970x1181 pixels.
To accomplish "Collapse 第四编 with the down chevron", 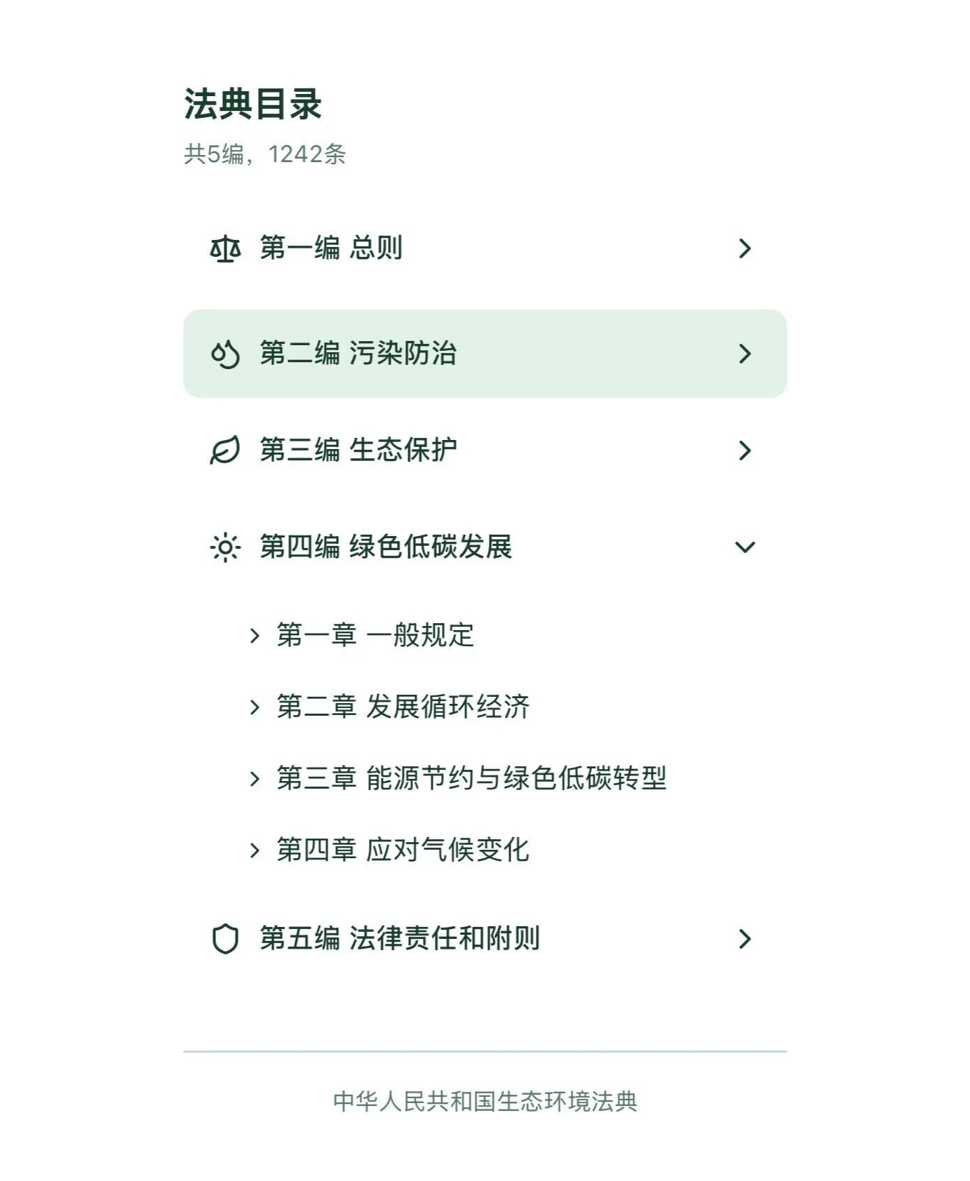I will click(745, 547).
